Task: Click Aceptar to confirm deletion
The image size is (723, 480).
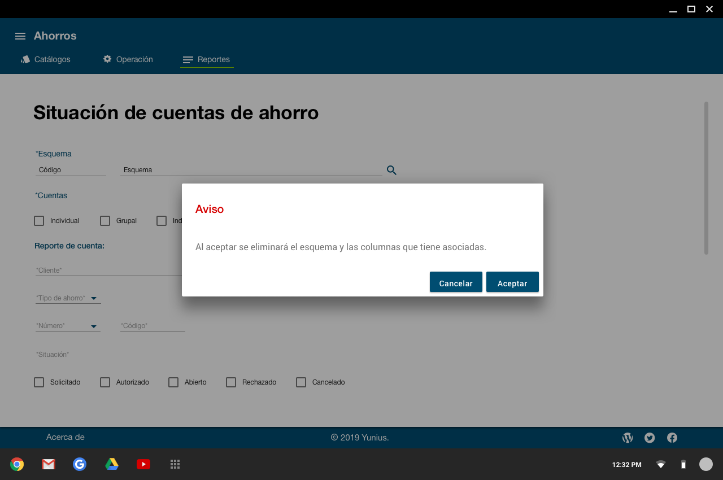Action: click(512, 282)
